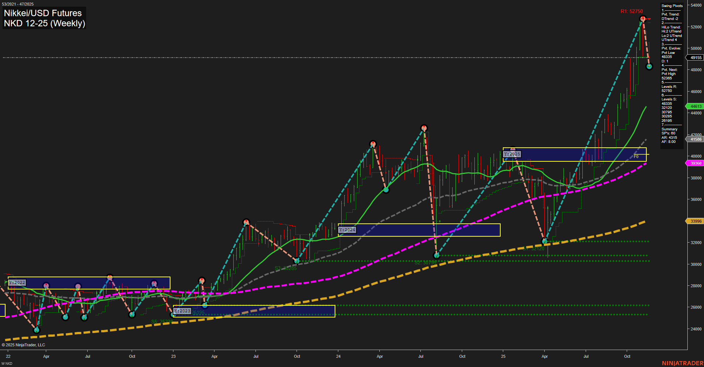Click the S2: 30795 support level text

[426, 263]
